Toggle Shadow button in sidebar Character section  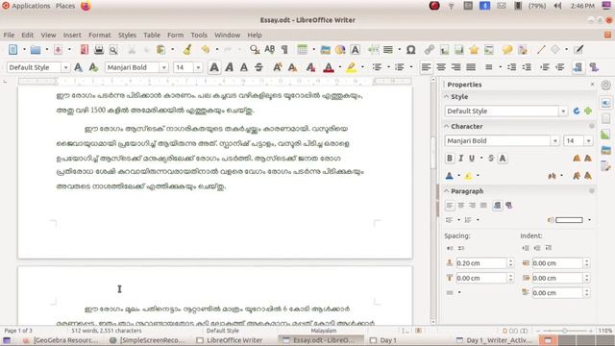click(x=503, y=158)
